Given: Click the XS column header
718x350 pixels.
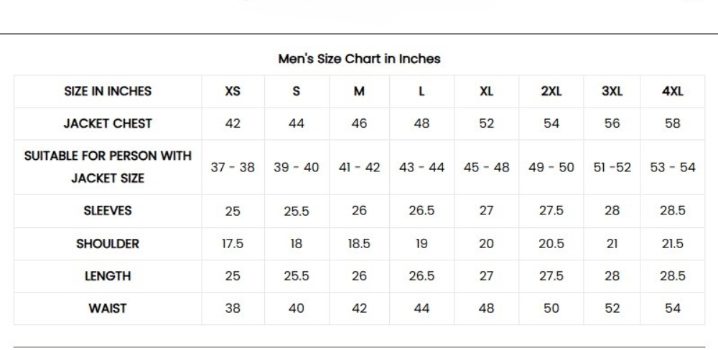Looking at the screenshot, I should point(233,91).
